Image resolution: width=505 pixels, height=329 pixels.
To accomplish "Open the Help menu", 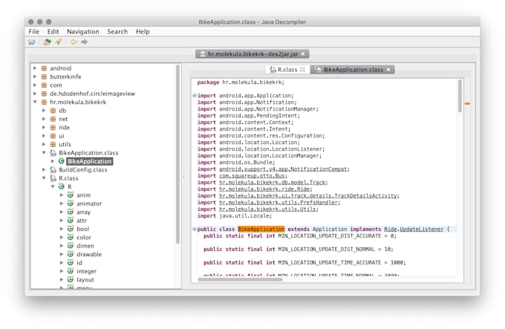I will [143, 31].
